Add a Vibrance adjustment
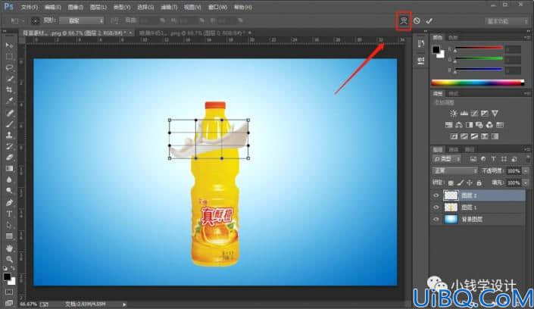The width and height of the screenshot is (534, 309). tap(495, 113)
